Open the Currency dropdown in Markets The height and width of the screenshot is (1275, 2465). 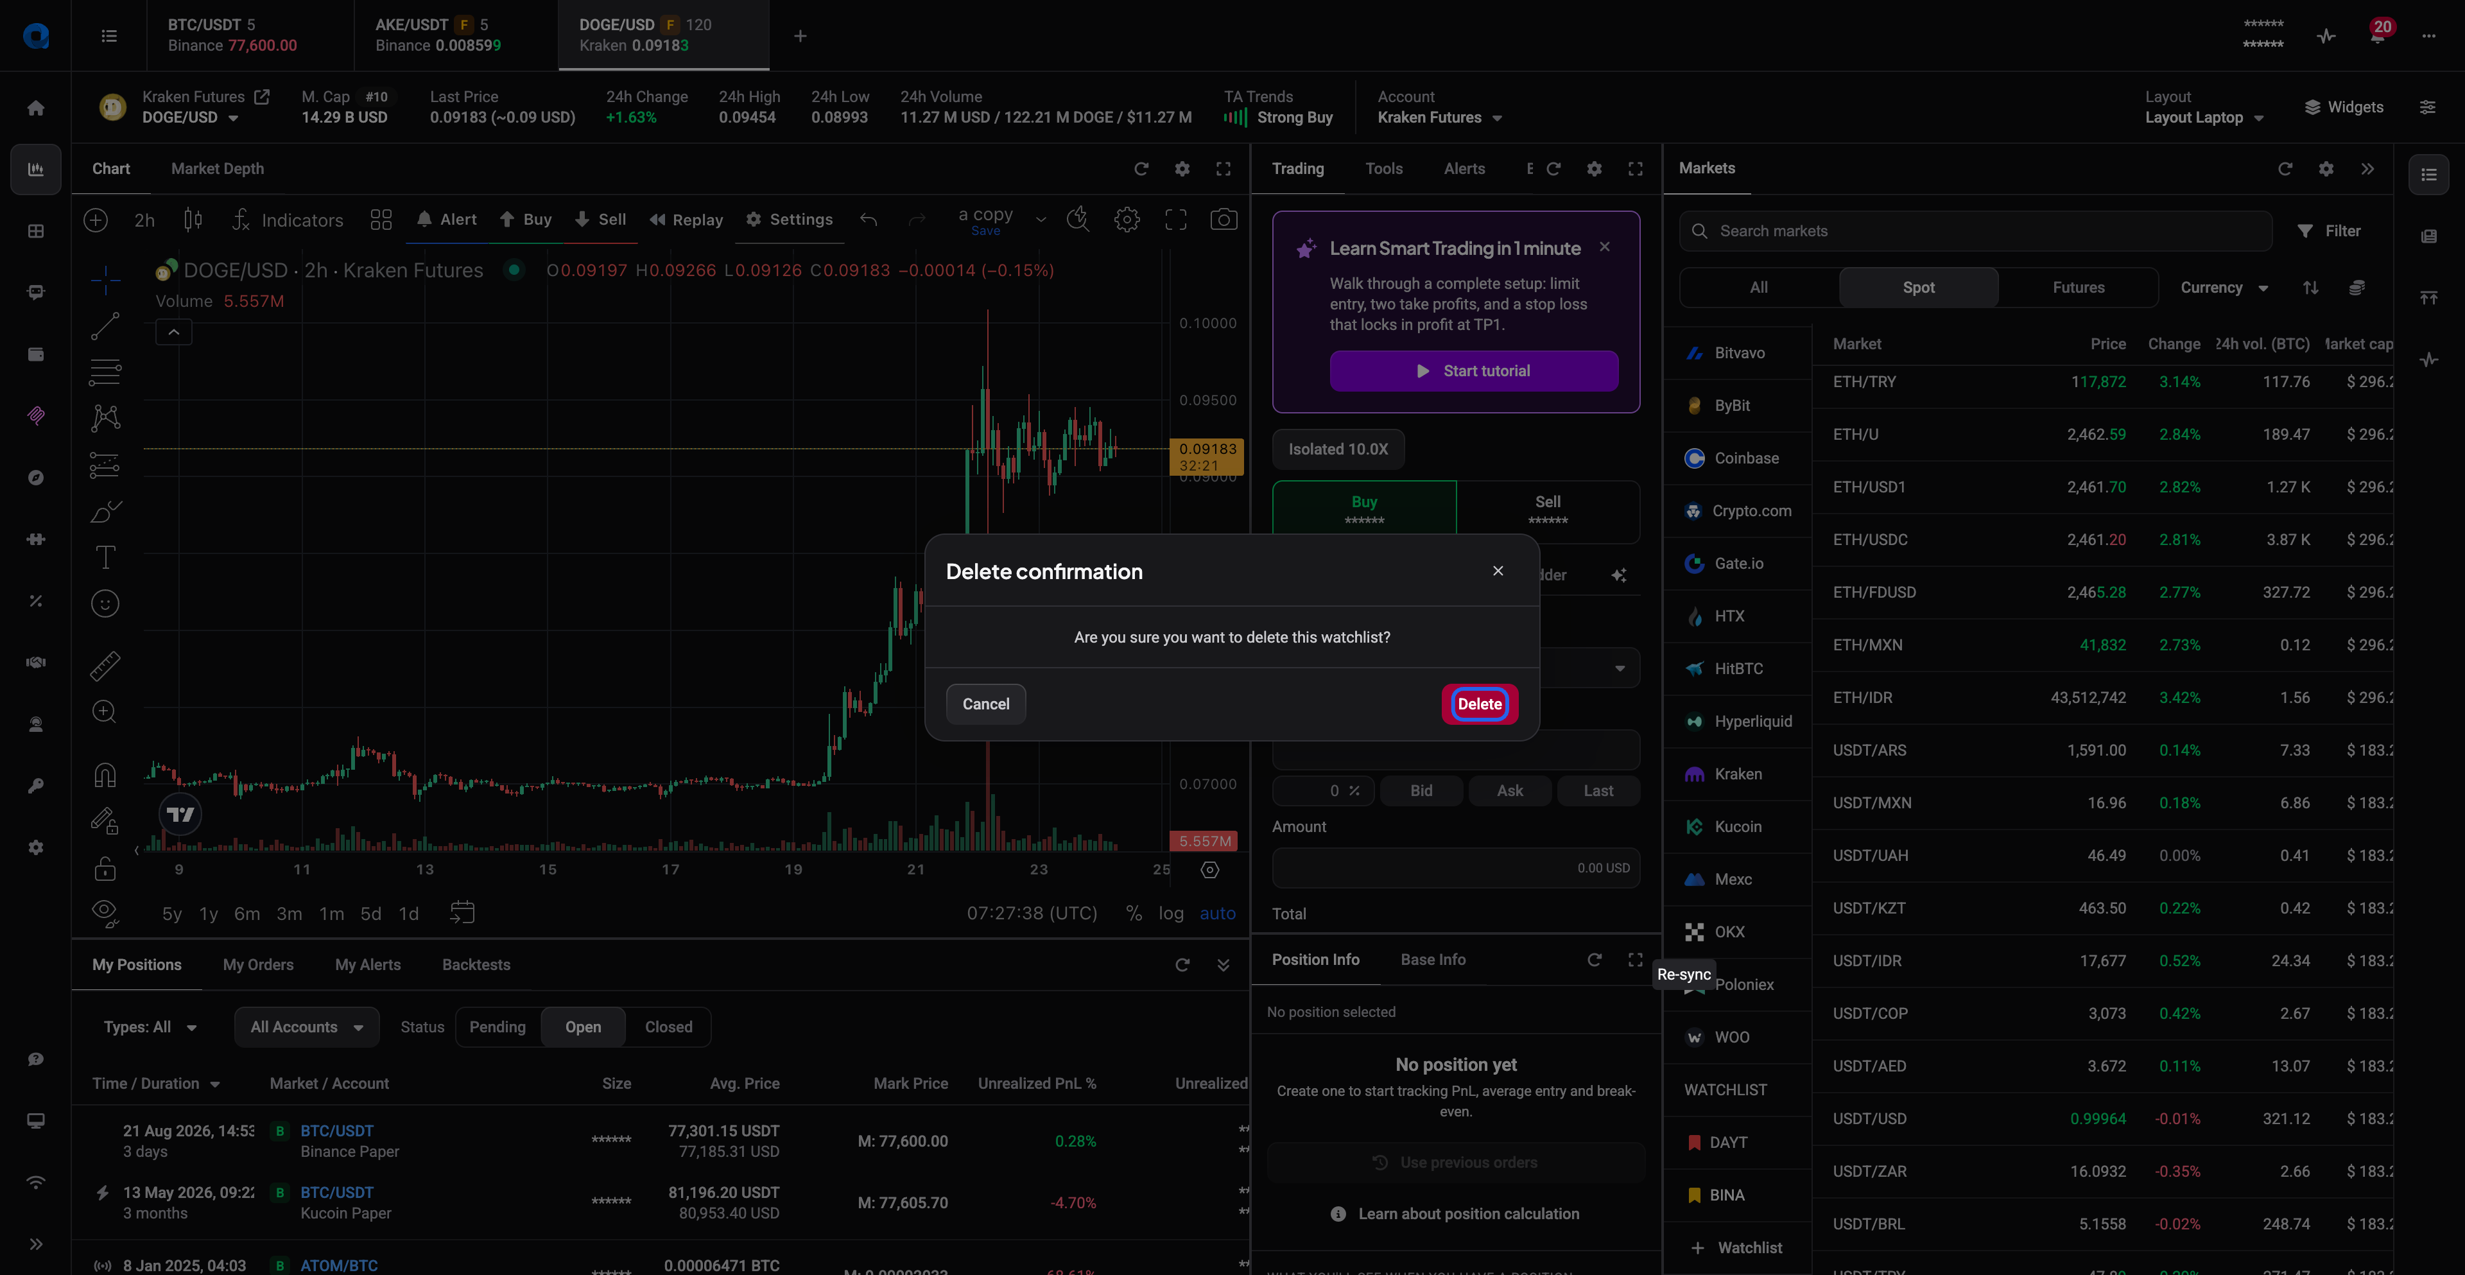pyautogui.click(x=2224, y=287)
